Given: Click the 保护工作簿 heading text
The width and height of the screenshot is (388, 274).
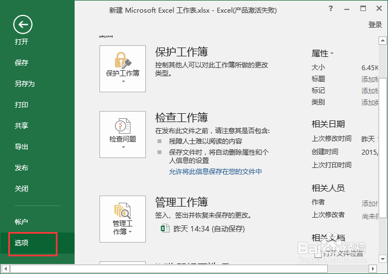Looking at the screenshot, I should pos(181,52).
